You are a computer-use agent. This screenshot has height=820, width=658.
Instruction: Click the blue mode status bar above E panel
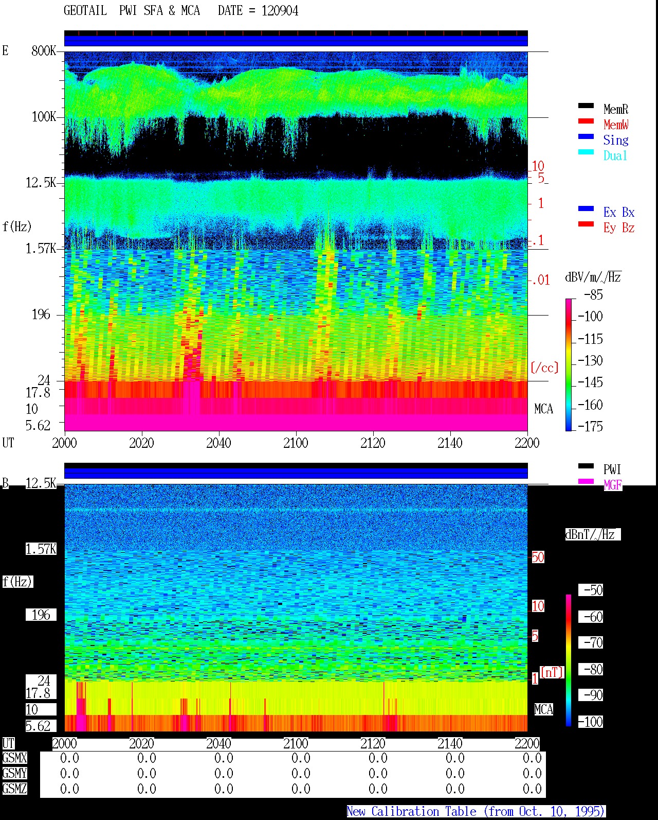coord(296,41)
